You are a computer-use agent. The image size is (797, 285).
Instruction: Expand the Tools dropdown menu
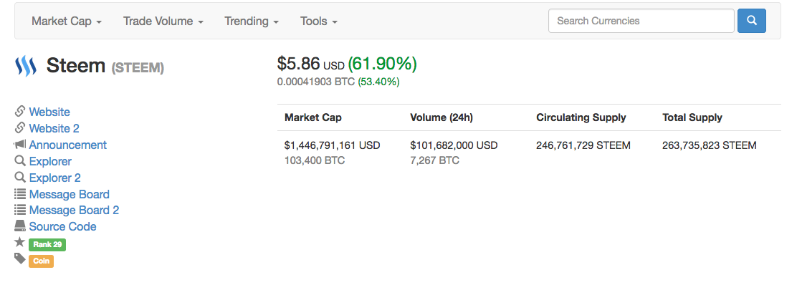(319, 21)
